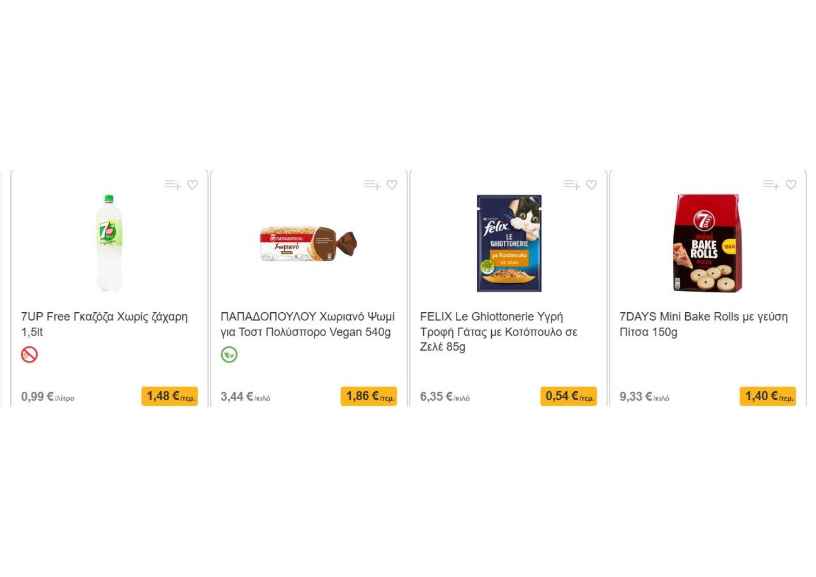Click the 0,54 € price button
816x577 pixels.
tap(569, 396)
